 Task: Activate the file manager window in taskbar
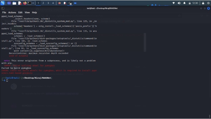pos(75,3)
